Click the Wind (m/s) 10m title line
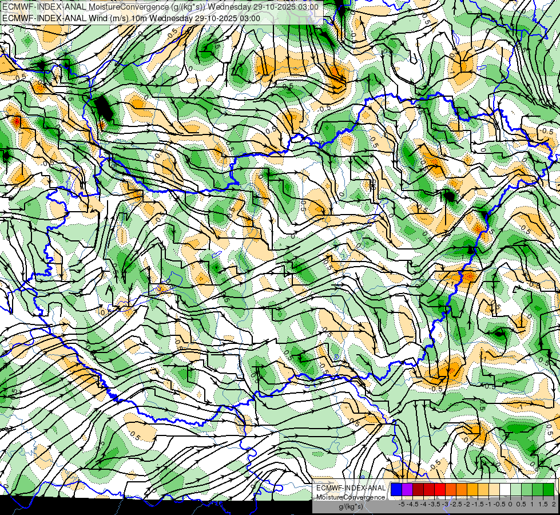Viewport: 560px width, 515px height. click(x=131, y=18)
